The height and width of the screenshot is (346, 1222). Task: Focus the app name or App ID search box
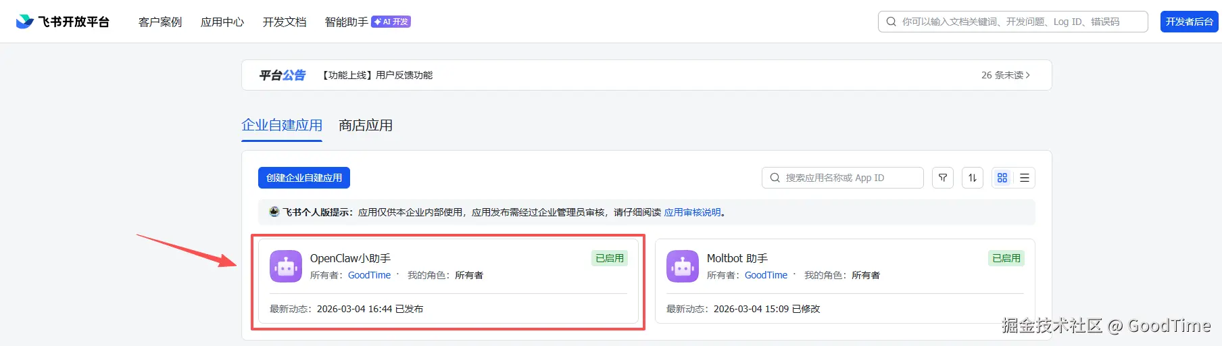843,178
